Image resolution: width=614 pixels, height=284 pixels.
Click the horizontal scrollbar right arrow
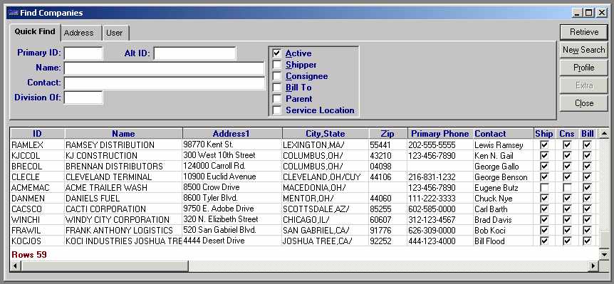593,266
